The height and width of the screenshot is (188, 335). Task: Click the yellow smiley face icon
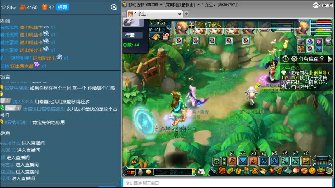coord(312,171)
